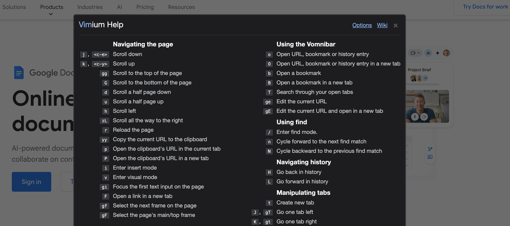Click 'Open a link in a new tab'

click(x=142, y=196)
